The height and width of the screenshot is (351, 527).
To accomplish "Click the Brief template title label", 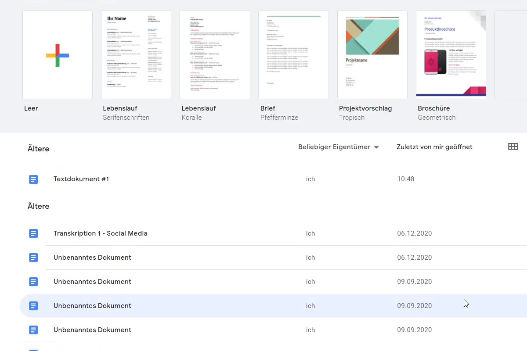I will tap(267, 108).
